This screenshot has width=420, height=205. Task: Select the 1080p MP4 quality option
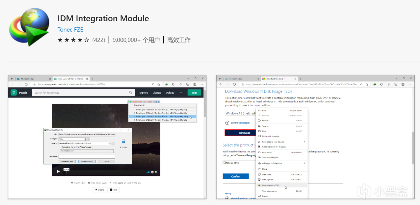pyautogui.click(x=162, y=117)
